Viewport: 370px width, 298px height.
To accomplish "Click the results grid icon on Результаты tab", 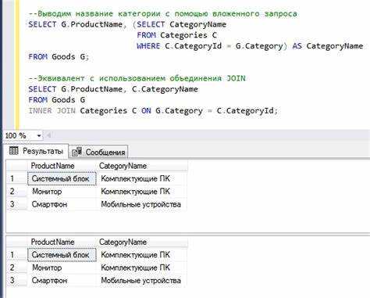I will (x=13, y=151).
